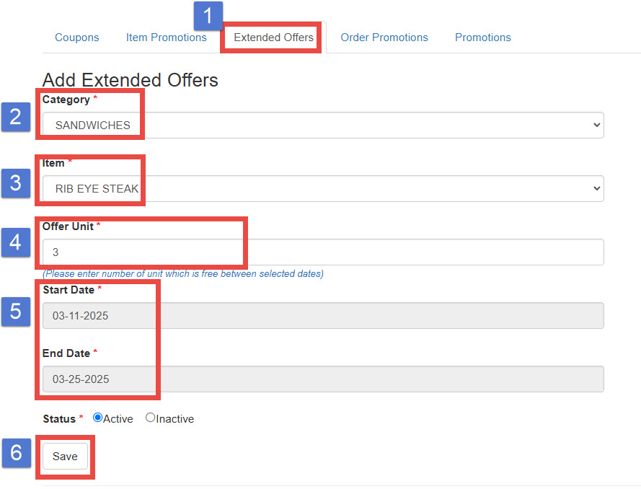Select the Active status radio button
This screenshot has height=489, width=641.
[x=98, y=418]
